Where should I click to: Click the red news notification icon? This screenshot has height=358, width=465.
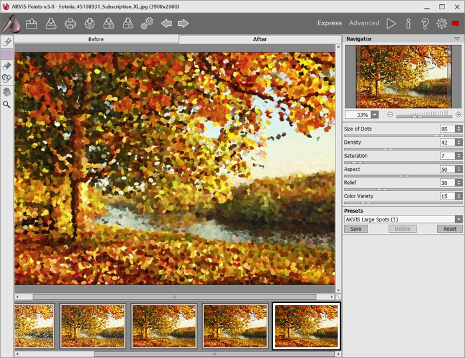pos(455,23)
